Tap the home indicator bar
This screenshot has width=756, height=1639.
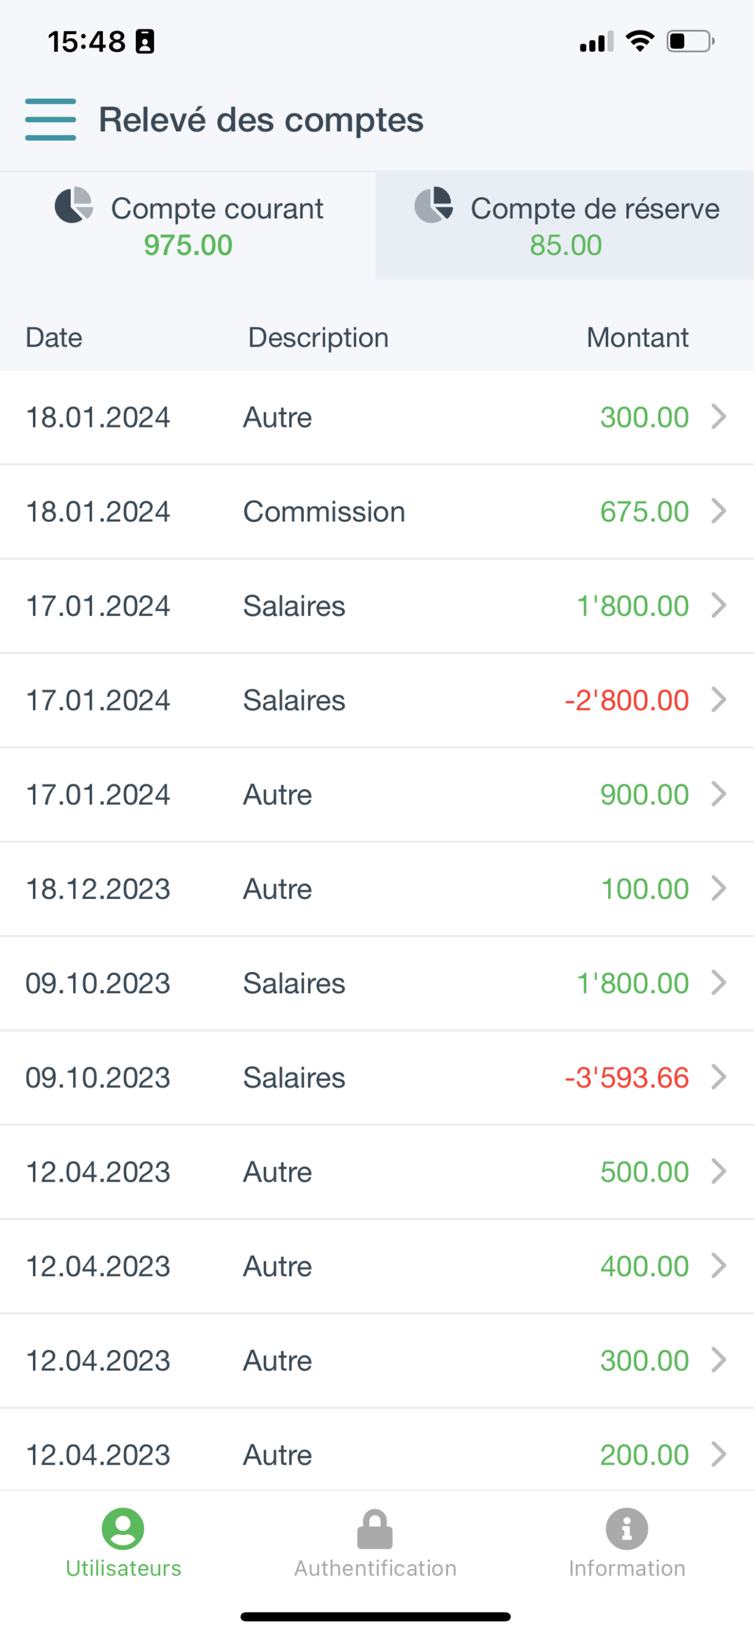pos(376,1617)
